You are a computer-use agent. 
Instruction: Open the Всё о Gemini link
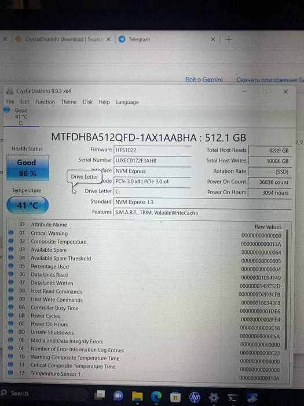point(204,79)
